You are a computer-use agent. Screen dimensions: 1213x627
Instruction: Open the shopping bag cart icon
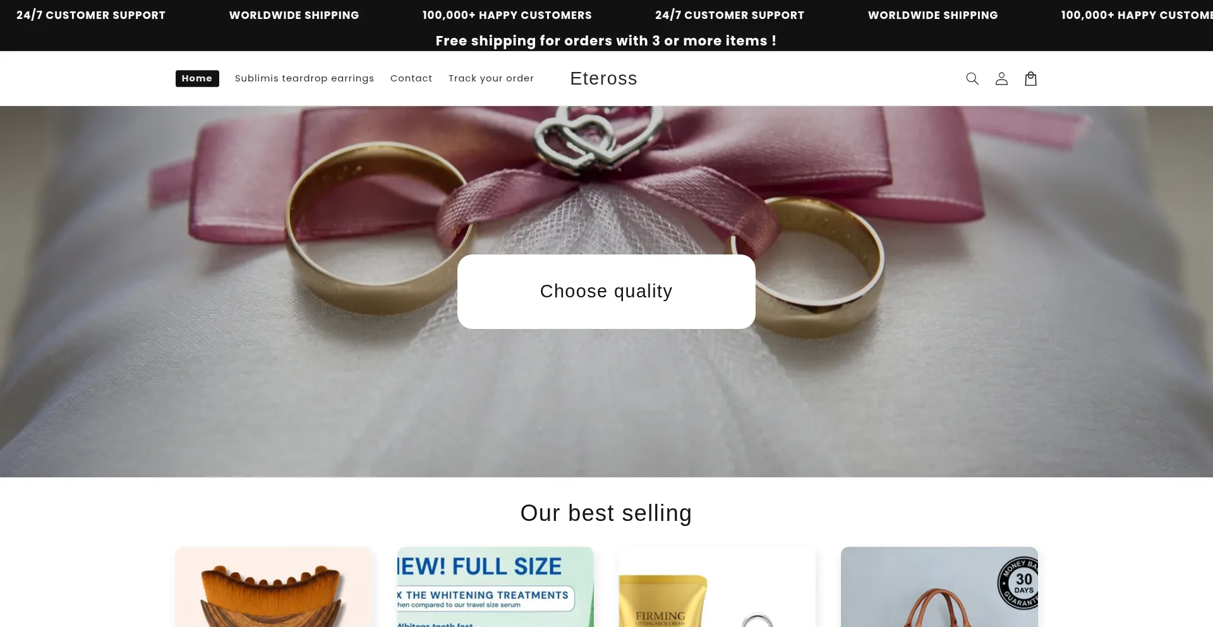(1030, 78)
